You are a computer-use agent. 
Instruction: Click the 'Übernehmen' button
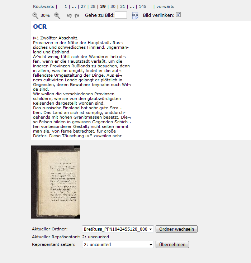tap(172, 244)
